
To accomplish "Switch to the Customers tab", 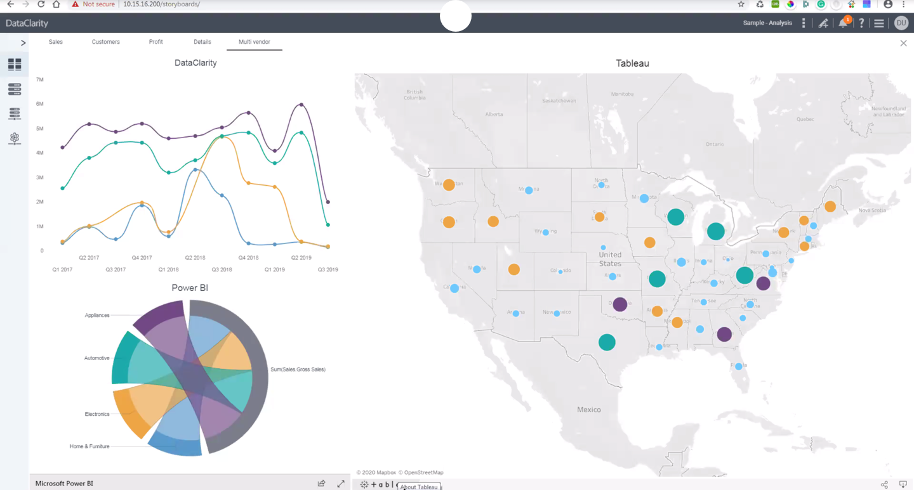I will [x=105, y=42].
